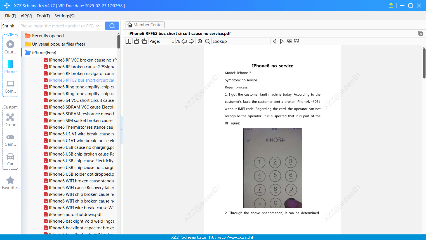
Task: Find next lookup result triangle
Action: (282, 41)
